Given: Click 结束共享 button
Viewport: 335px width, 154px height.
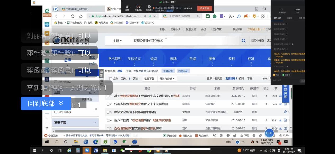Looking at the screenshot, I should coord(188,8).
